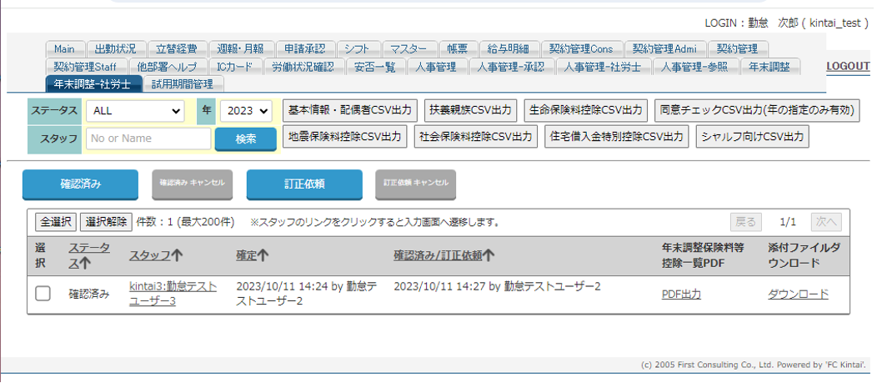
Task: Click the LOGOUT link
Action: click(x=848, y=66)
